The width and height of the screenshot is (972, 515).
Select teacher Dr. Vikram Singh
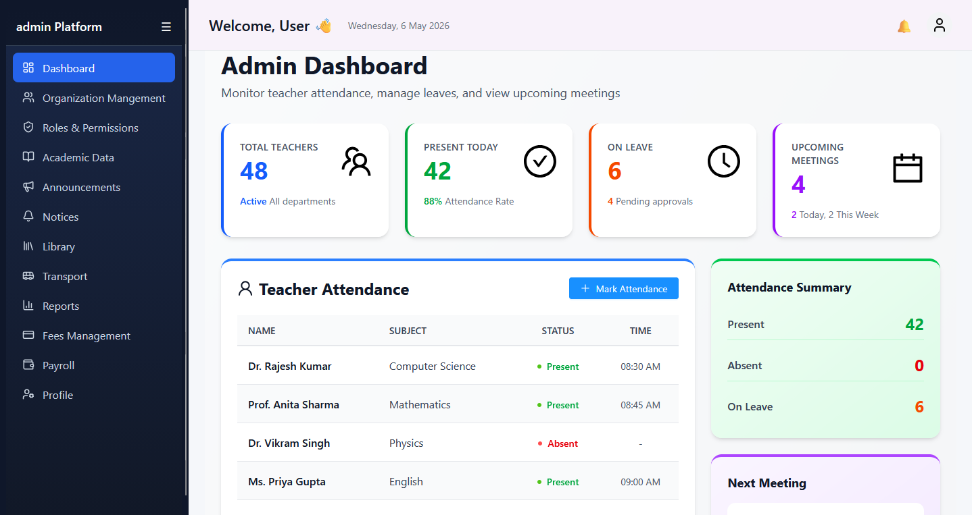tap(289, 443)
